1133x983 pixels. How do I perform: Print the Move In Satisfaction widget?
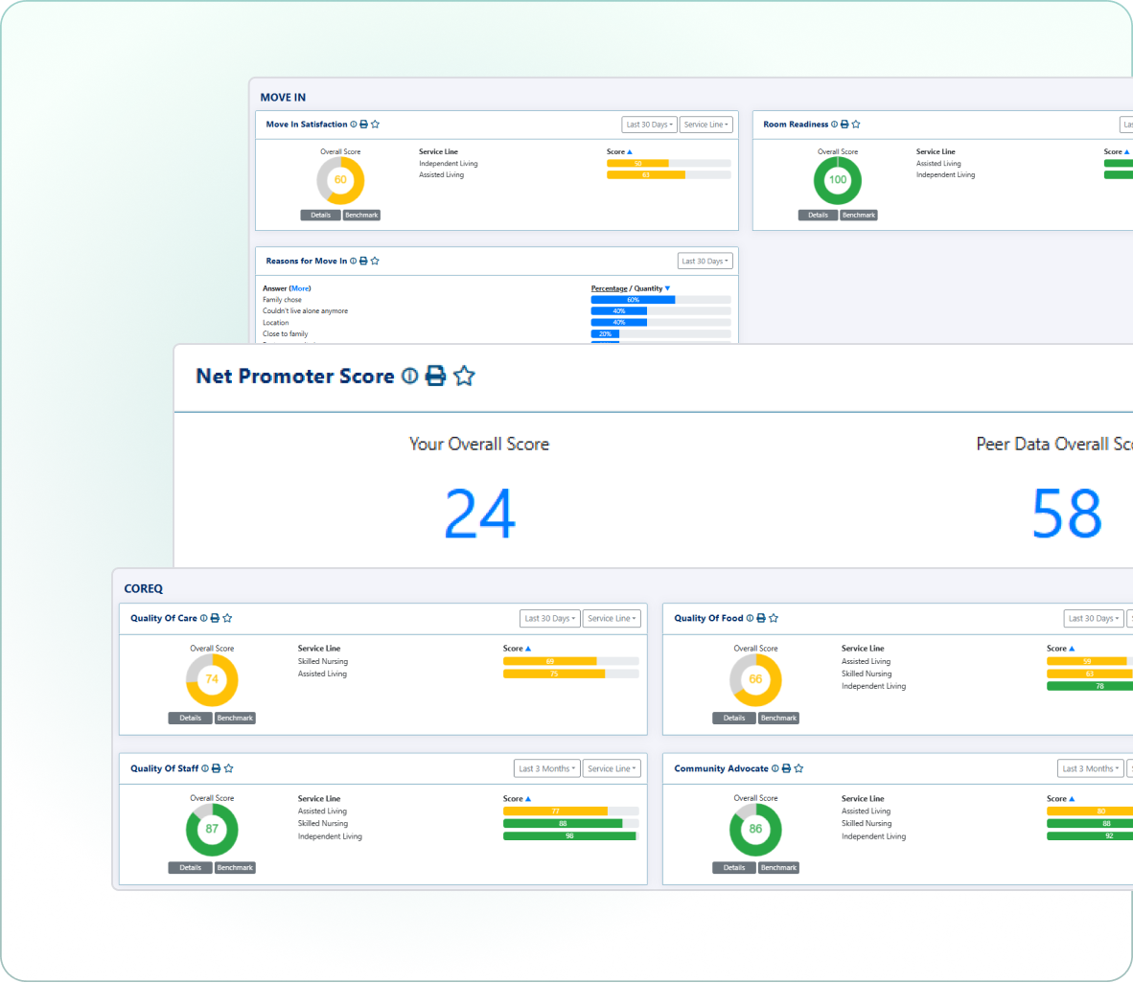[364, 125]
